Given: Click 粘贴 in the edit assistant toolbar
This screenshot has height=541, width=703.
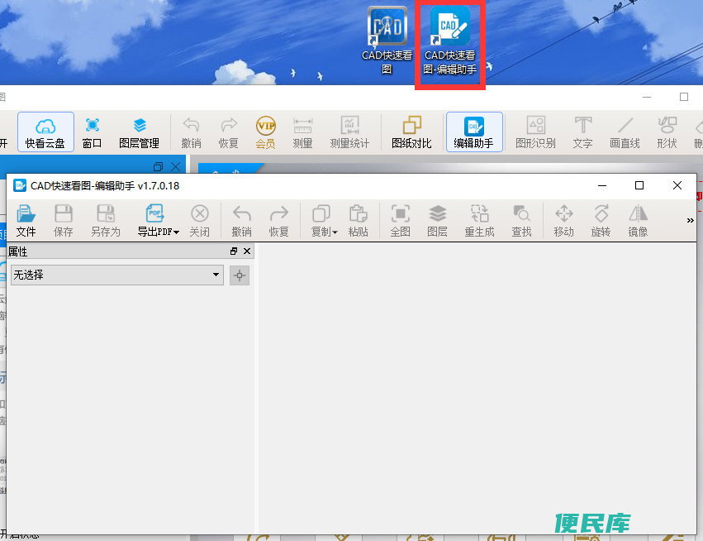Looking at the screenshot, I should point(359,220).
